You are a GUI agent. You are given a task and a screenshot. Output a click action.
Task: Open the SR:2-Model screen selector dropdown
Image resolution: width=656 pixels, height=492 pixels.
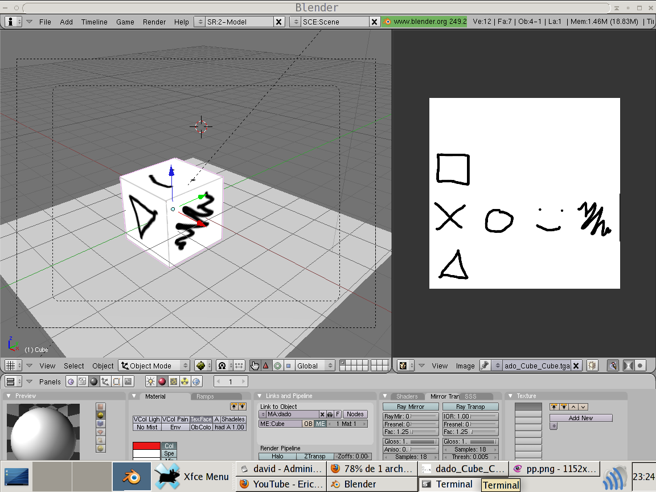200,22
